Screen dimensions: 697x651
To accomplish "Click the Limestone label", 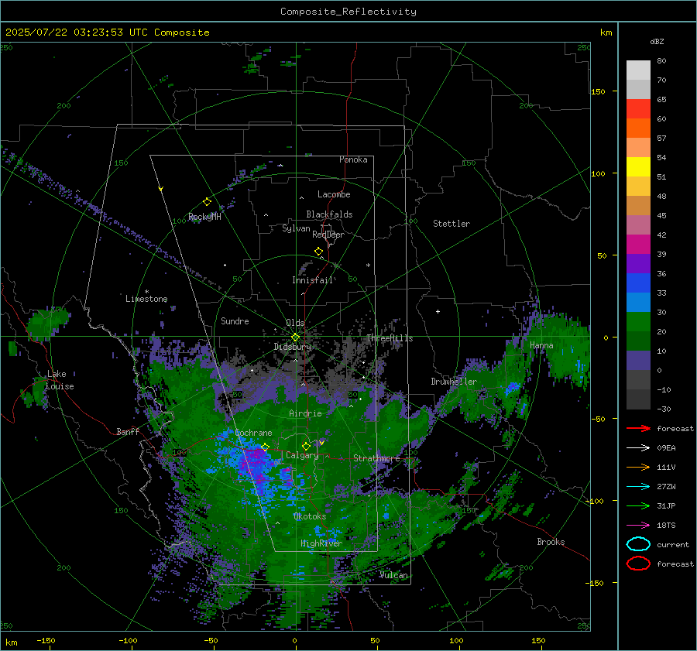I will (x=146, y=299).
